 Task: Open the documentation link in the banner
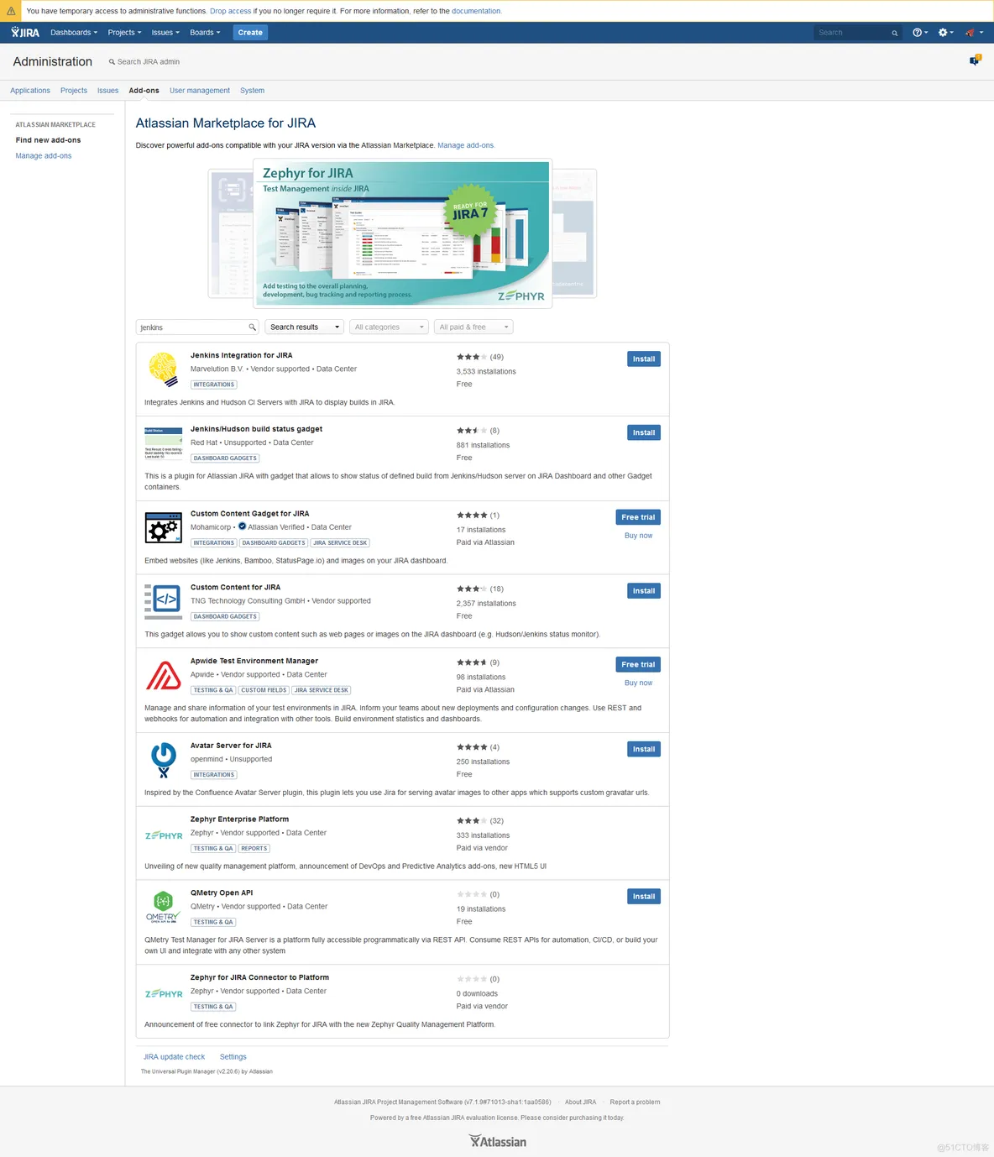pyautogui.click(x=476, y=11)
